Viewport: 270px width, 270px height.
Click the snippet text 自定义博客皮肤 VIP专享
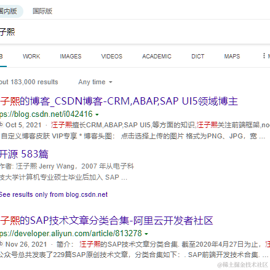tap(39, 136)
